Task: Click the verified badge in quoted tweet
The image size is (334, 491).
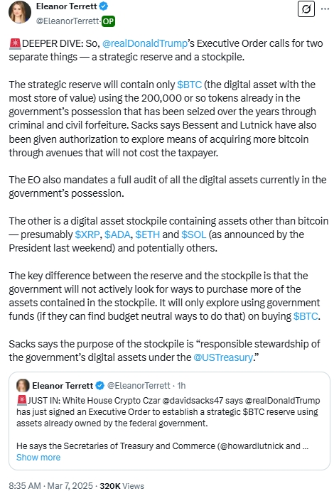Action: tap(100, 385)
